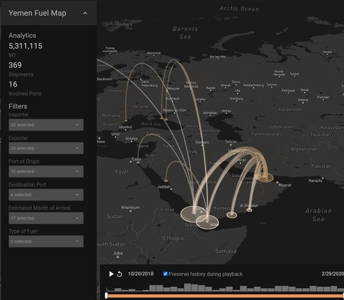
Task: Collapse the Yemen Fuel Map panel
Action: [x=85, y=13]
